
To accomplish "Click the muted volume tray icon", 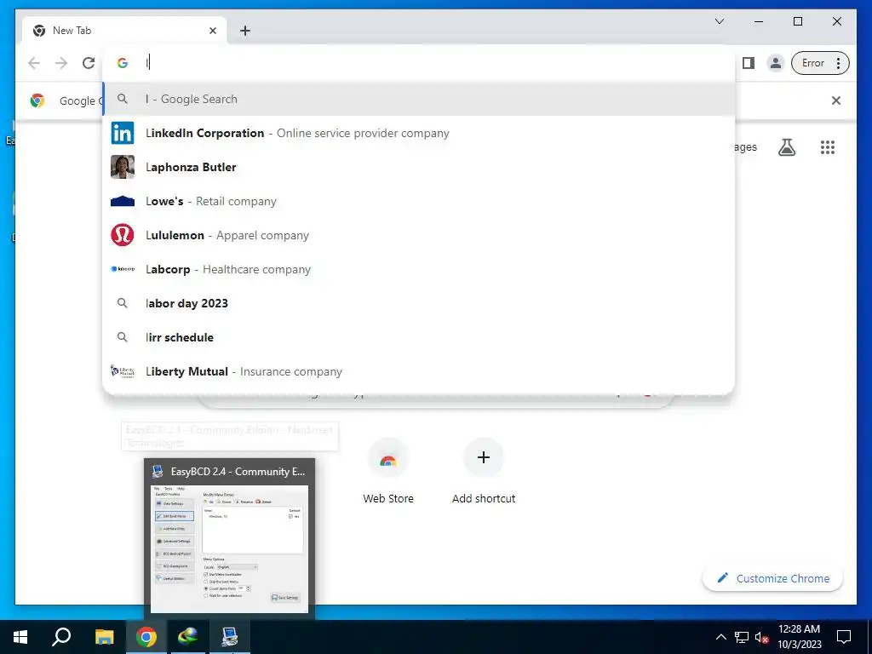I will (x=761, y=637).
